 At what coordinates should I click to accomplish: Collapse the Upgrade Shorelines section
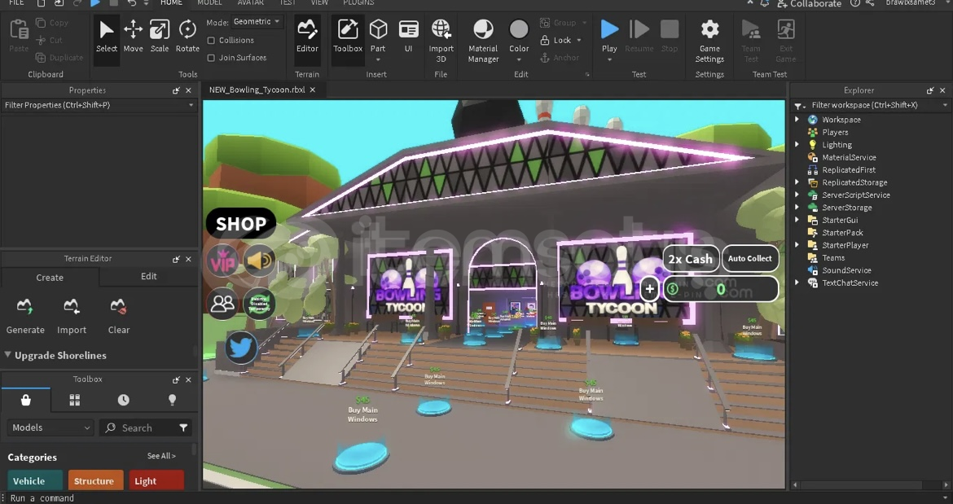(8, 355)
